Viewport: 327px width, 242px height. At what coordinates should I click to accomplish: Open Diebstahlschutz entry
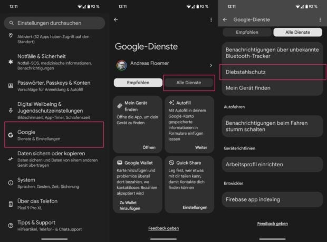click(x=272, y=72)
